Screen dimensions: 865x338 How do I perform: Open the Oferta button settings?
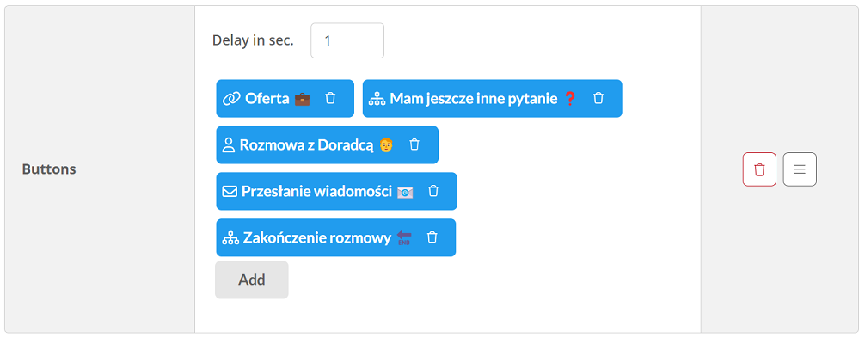pyautogui.click(x=267, y=99)
